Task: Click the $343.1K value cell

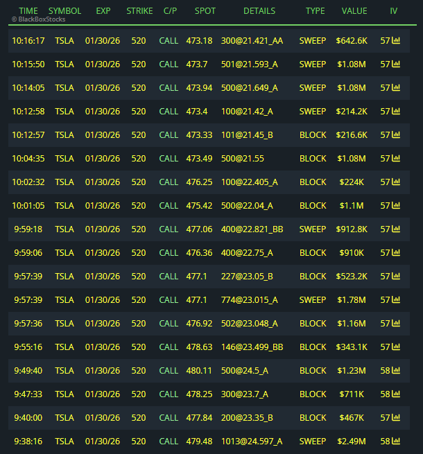Action: pyautogui.click(x=352, y=347)
